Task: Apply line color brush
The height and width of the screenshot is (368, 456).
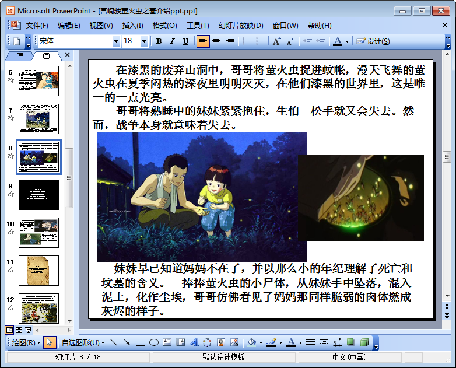Action: pos(271,342)
